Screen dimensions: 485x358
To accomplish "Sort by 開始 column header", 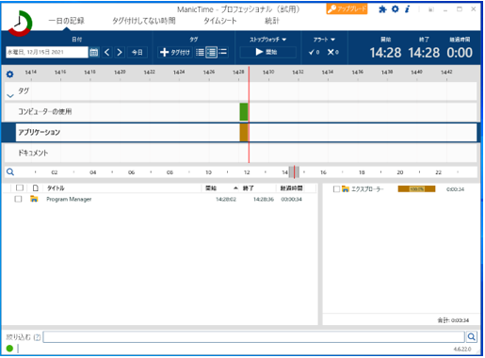I will (x=211, y=188).
